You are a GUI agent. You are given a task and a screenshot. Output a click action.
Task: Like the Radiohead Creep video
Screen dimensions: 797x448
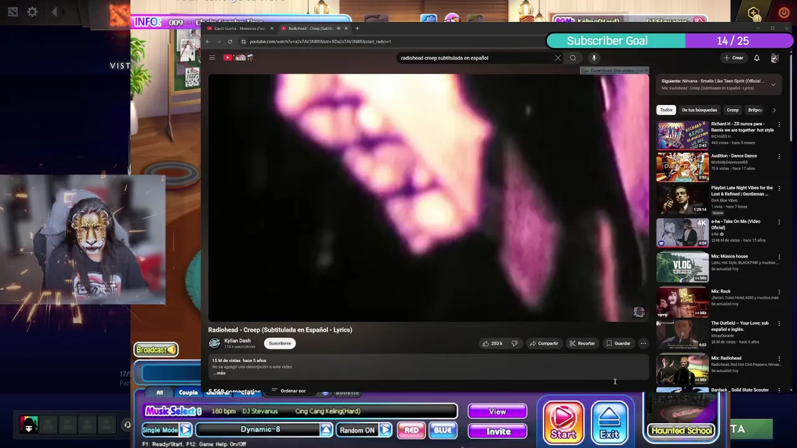(x=493, y=343)
